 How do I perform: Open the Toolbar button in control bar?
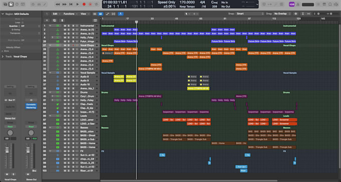point(23,4)
